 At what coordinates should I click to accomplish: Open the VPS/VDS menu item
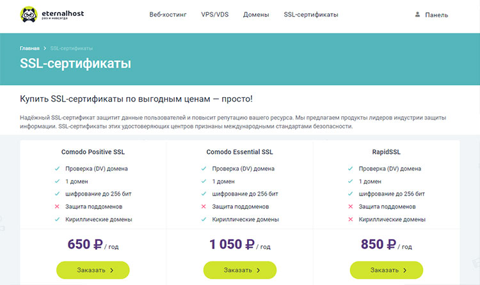coord(215,15)
